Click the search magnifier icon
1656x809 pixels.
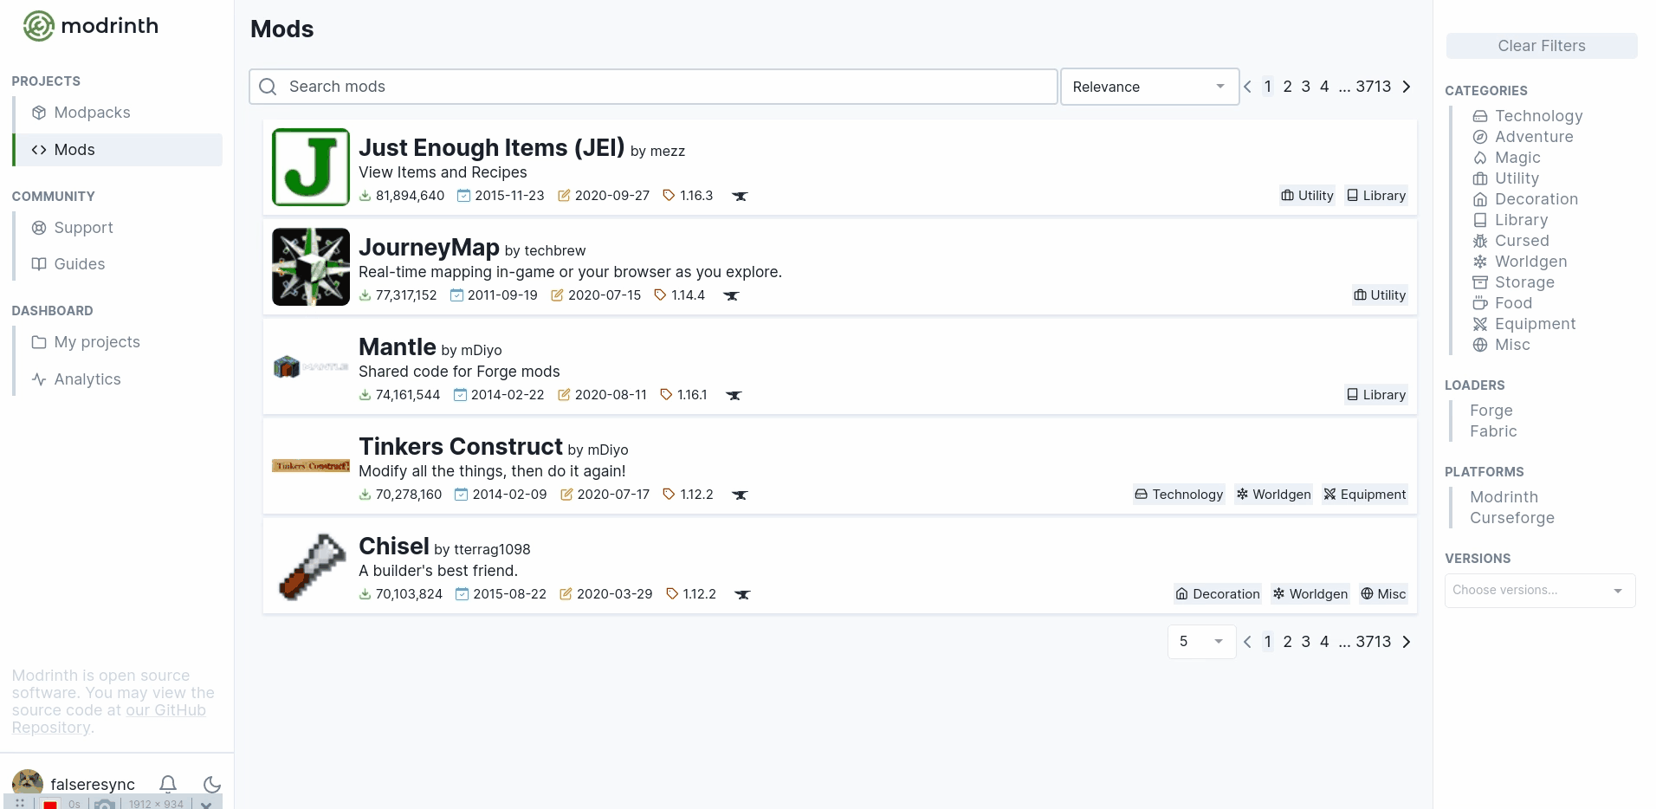click(x=268, y=87)
